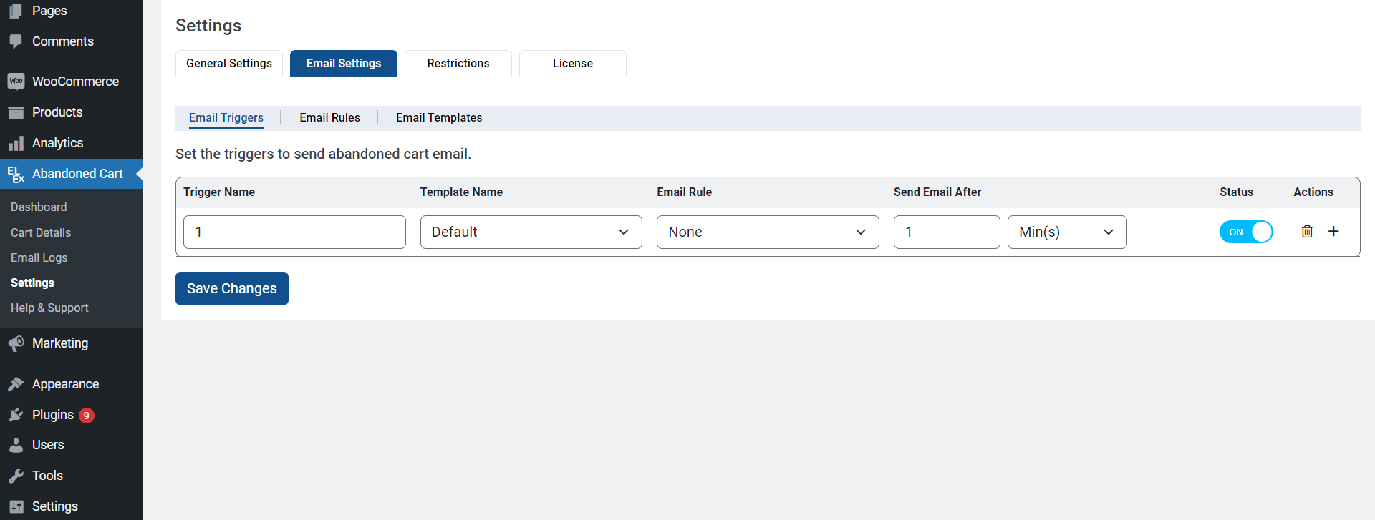Switch to Email Rules sub-tab

click(329, 117)
